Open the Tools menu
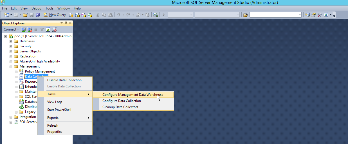348x144 pixels. point(50,8)
